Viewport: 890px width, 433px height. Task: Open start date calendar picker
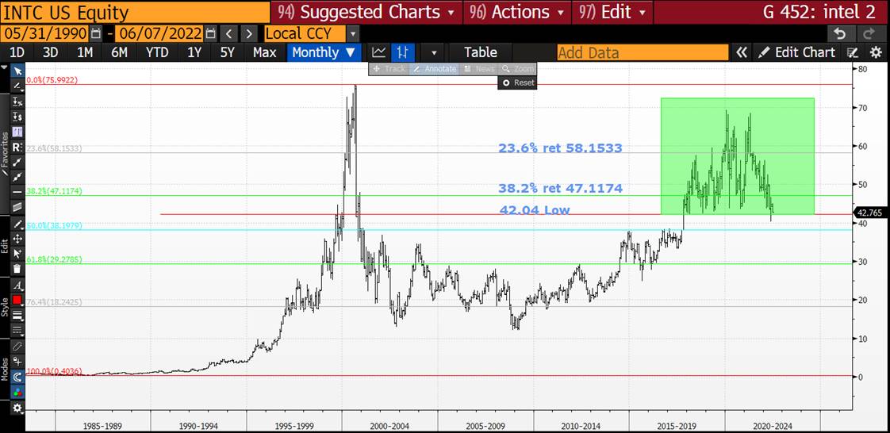[96, 33]
